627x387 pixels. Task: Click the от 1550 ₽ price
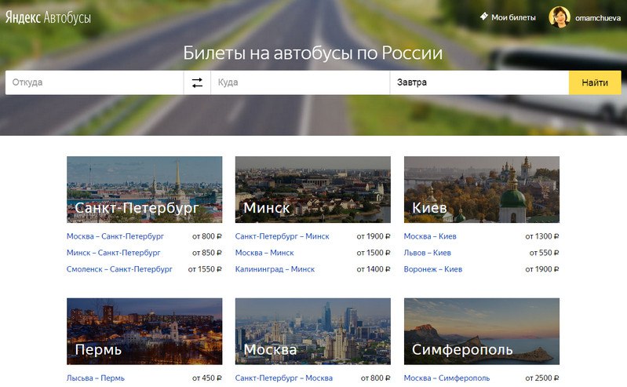205,269
